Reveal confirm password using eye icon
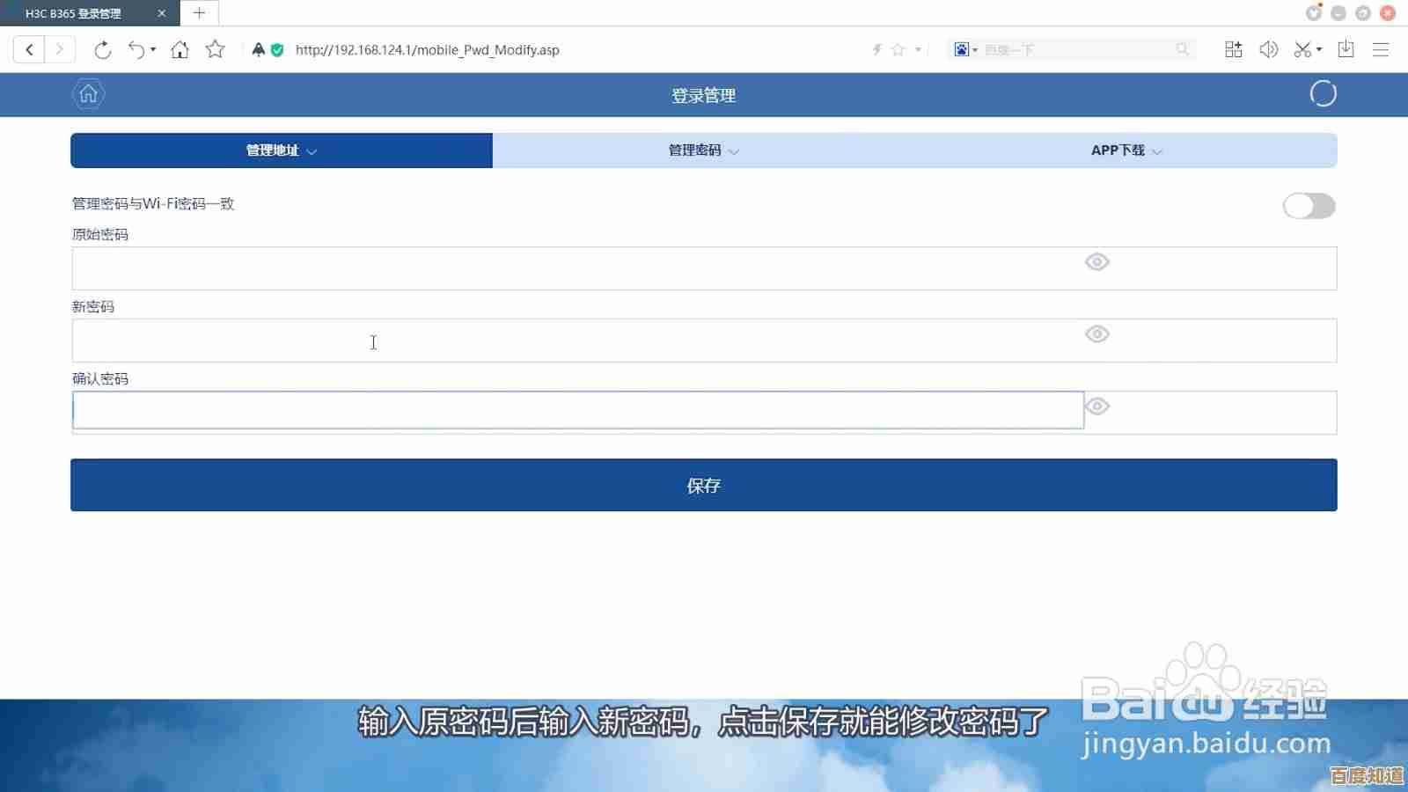Image resolution: width=1408 pixels, height=792 pixels. click(1096, 407)
